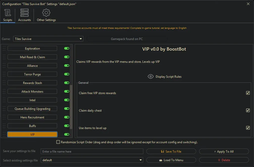This screenshot has width=254, height=167.
Task: Click drag handle beside Buffs script
Action: pyautogui.click(x=4, y=126)
